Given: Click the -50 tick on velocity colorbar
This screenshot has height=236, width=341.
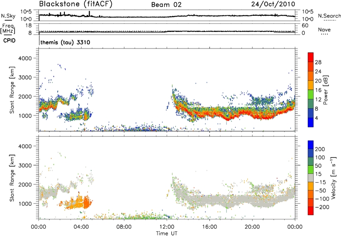Looking at the screenshot, I should (x=321, y=190).
